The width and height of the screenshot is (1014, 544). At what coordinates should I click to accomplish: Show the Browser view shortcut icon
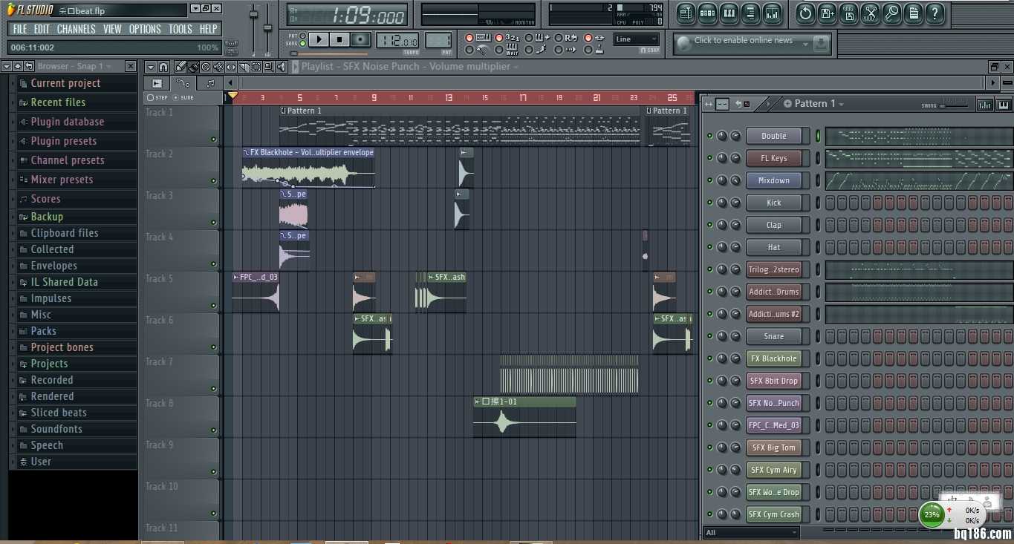750,13
